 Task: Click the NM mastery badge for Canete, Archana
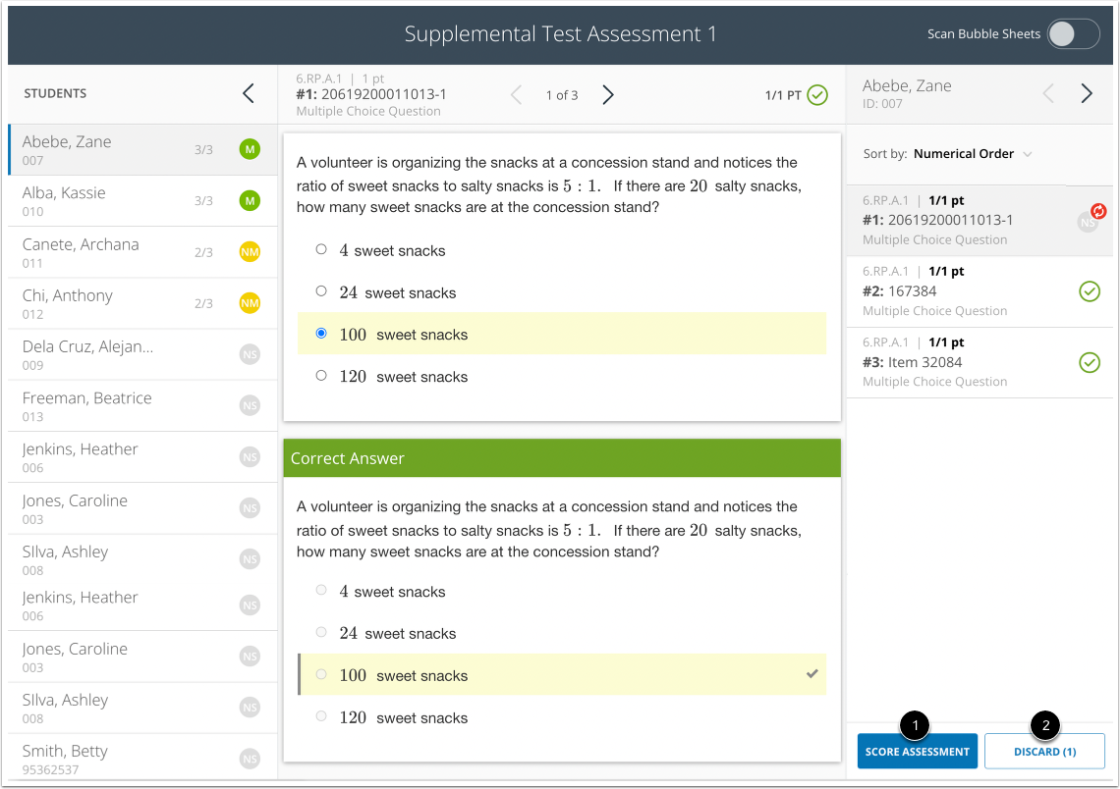coord(250,252)
